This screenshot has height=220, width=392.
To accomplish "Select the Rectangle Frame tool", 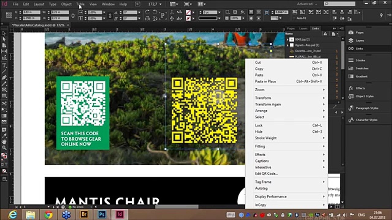I will [4, 90].
